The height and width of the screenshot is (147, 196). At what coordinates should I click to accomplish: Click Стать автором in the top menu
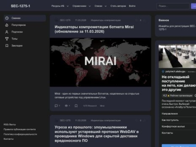[118, 6]
